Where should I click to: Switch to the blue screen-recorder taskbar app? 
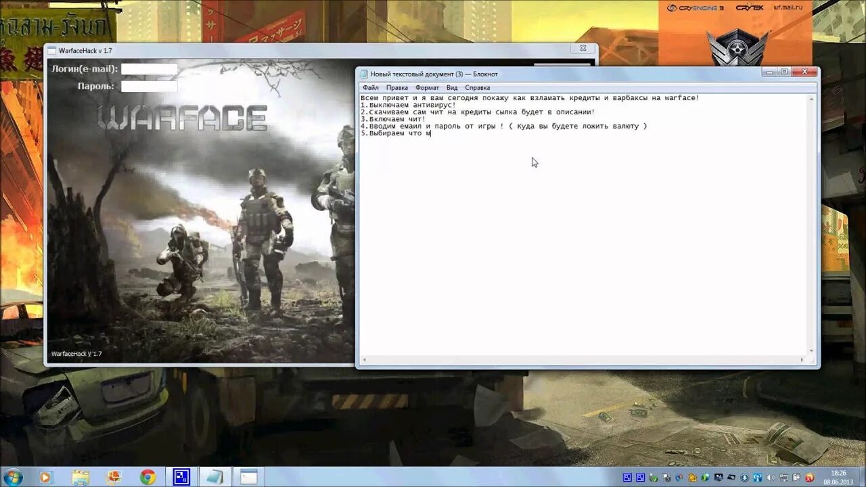pos(181,477)
